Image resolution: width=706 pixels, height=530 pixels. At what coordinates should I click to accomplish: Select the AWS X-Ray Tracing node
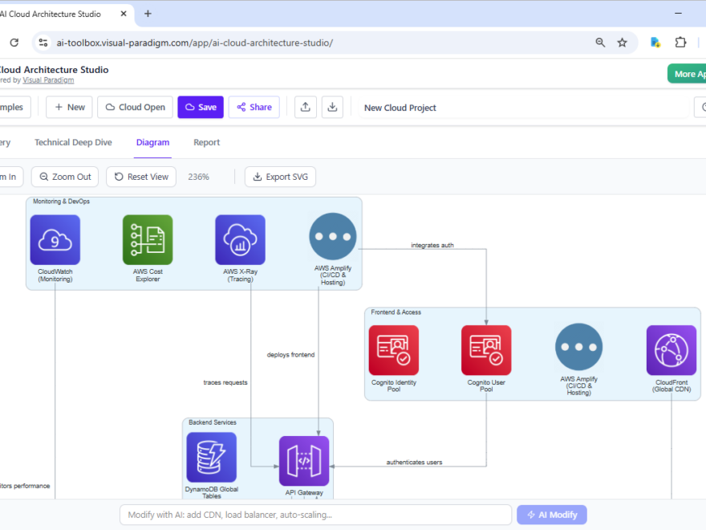[240, 239]
